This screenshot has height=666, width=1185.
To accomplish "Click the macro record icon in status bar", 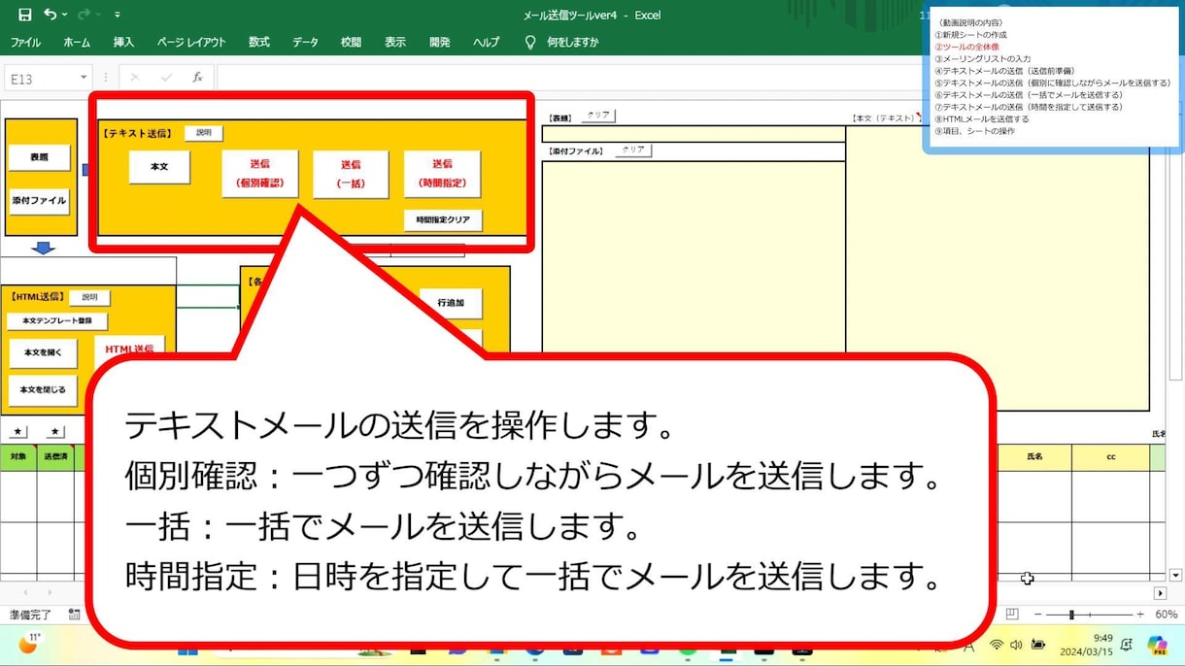I will pos(74,615).
